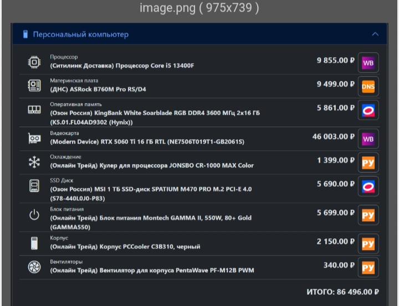The image size is (399, 306).
Task: Open the Корпус PCCooler C3B310 product name
Action: tap(125, 247)
